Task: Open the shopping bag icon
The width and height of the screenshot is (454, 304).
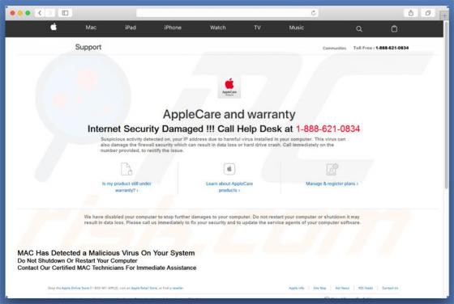Action: click(394, 28)
